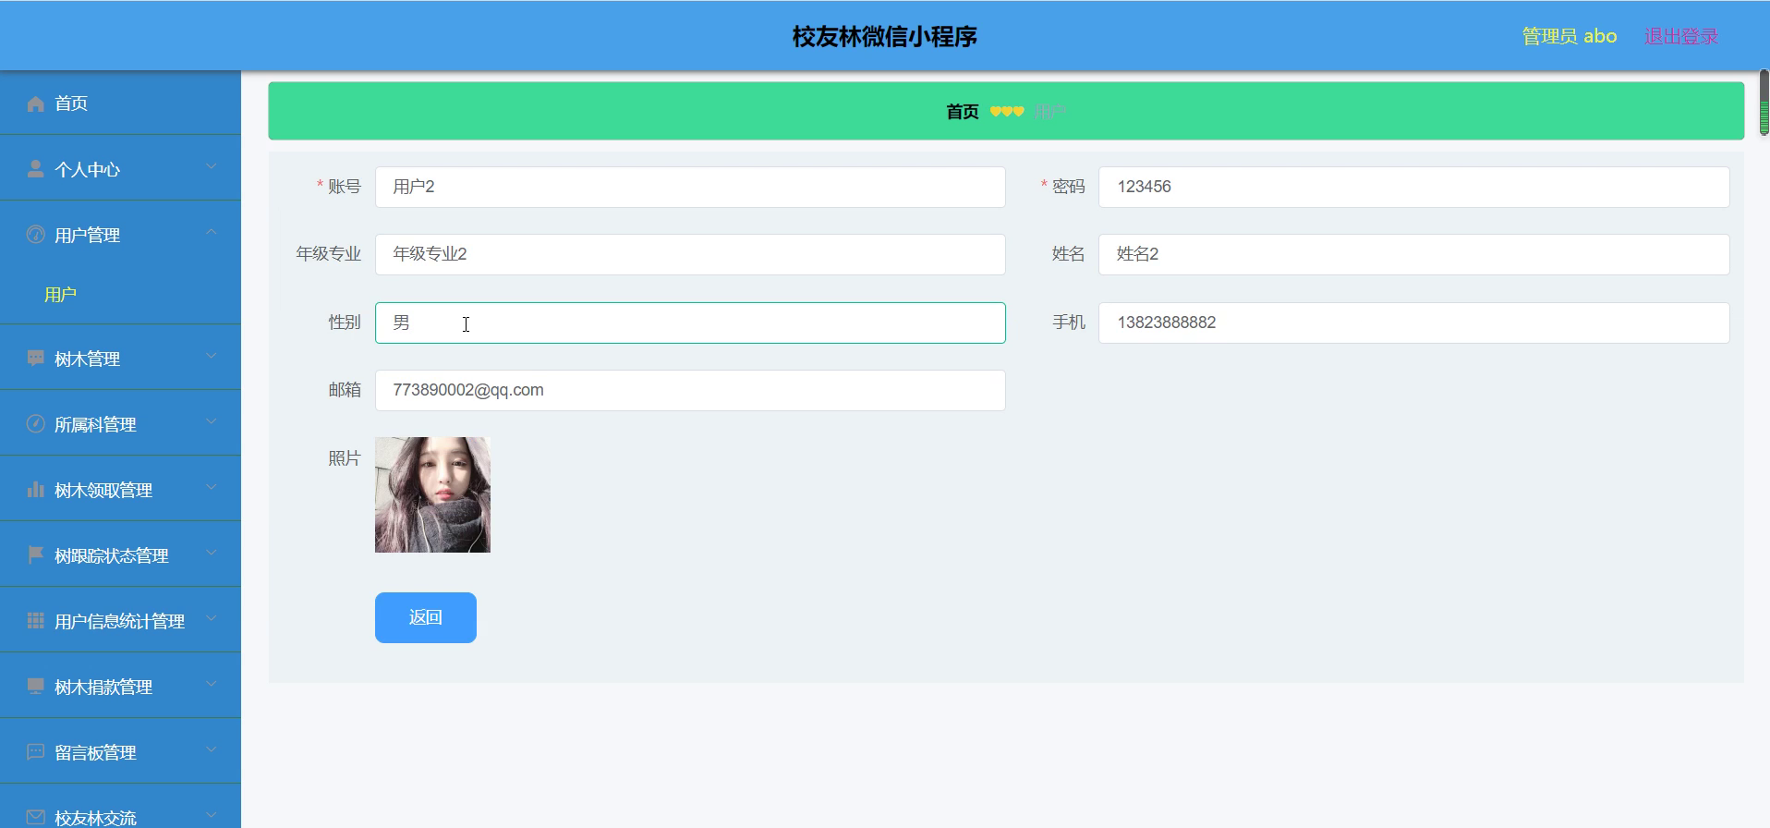
Task: Click the 首页 breadcrumb link
Action: coord(963,112)
